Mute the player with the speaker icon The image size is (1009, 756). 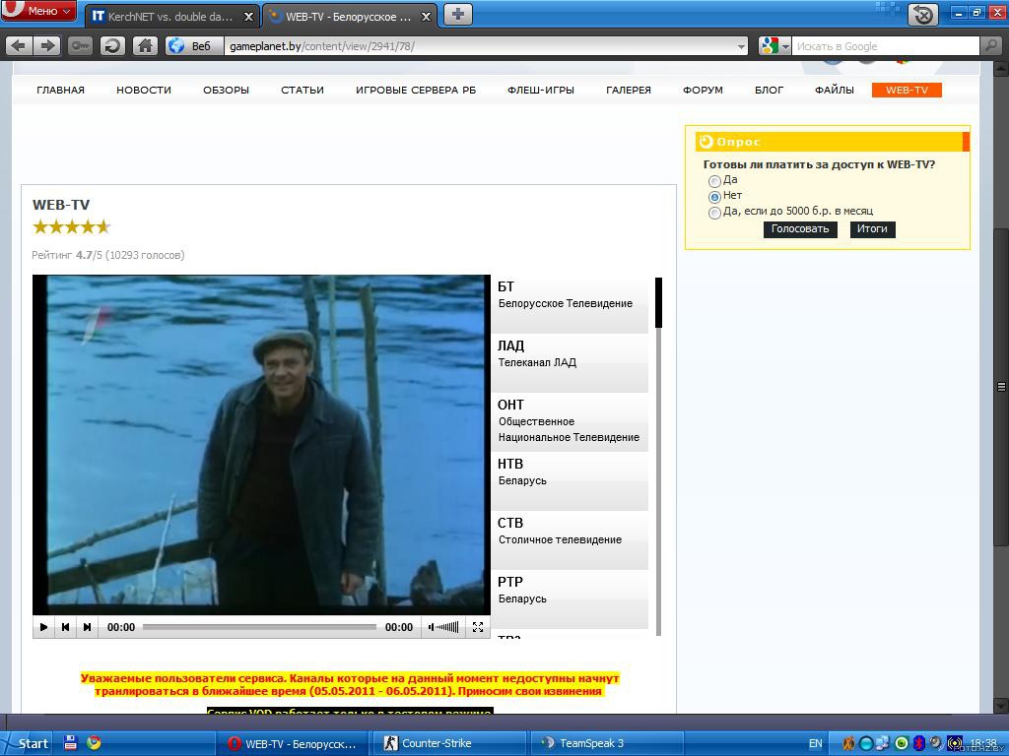tap(432, 627)
